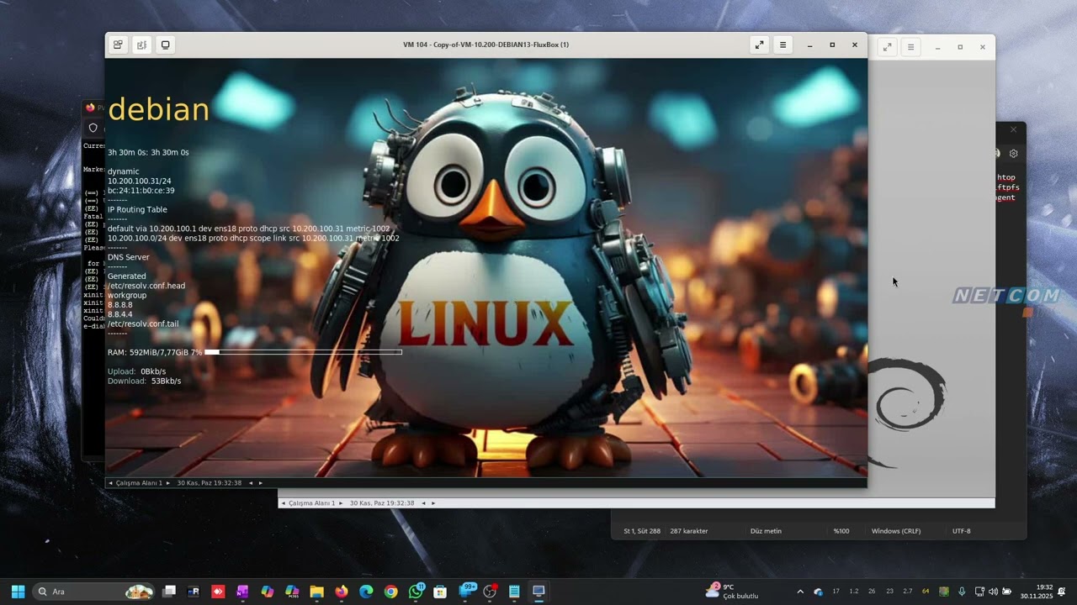Screen dimensions: 1077x605
Task: Open volume control in the system tray
Action: [992, 592]
